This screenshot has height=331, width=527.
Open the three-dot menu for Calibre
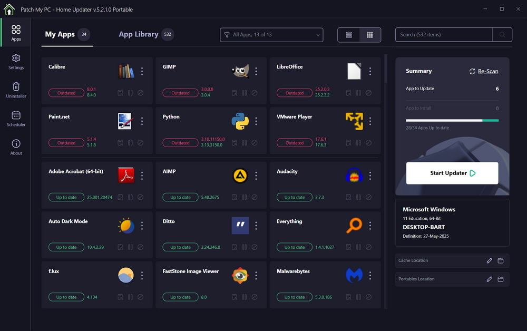tap(142, 71)
